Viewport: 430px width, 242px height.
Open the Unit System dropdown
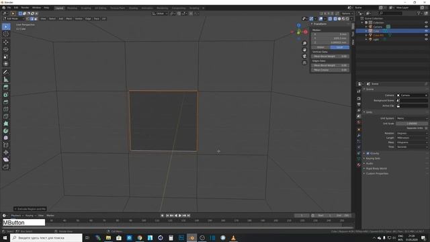[x=412, y=118]
